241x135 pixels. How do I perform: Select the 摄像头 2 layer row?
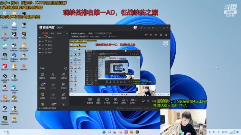[53, 37]
